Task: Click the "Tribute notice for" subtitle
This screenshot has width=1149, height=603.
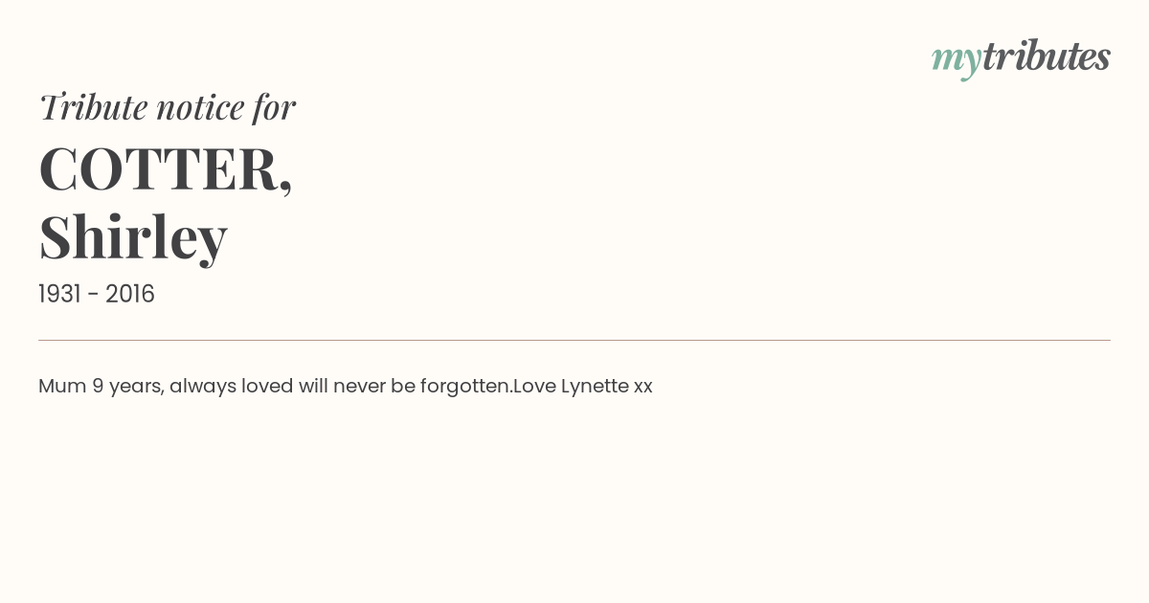Action: [167, 107]
